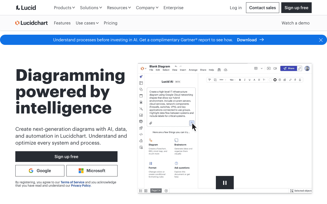The height and width of the screenshot is (204, 327).
Task: Click the undo arrow beside Blank Diagram
Action: click(176, 66)
